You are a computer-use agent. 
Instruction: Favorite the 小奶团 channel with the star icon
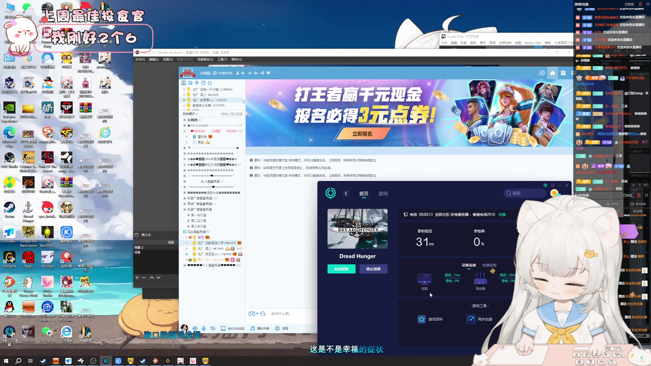[250, 73]
